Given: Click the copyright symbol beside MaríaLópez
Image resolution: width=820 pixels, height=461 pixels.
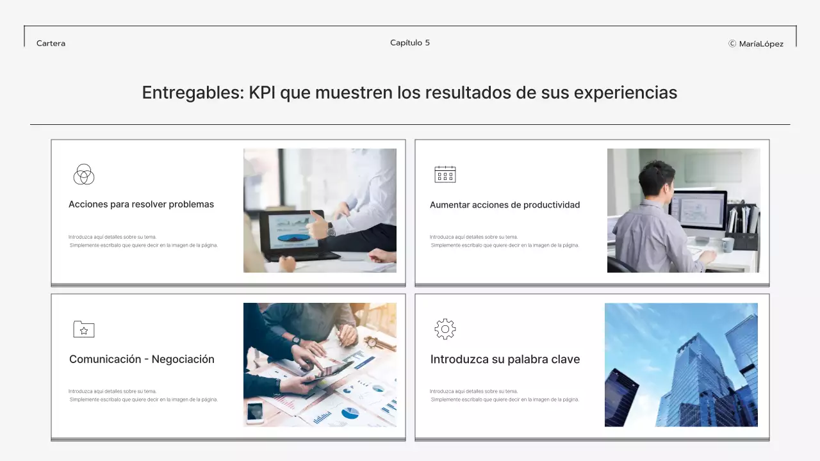Looking at the screenshot, I should [x=732, y=44].
